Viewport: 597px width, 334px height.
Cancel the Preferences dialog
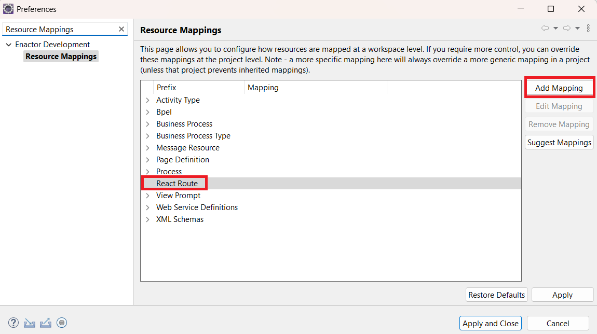coord(558,323)
